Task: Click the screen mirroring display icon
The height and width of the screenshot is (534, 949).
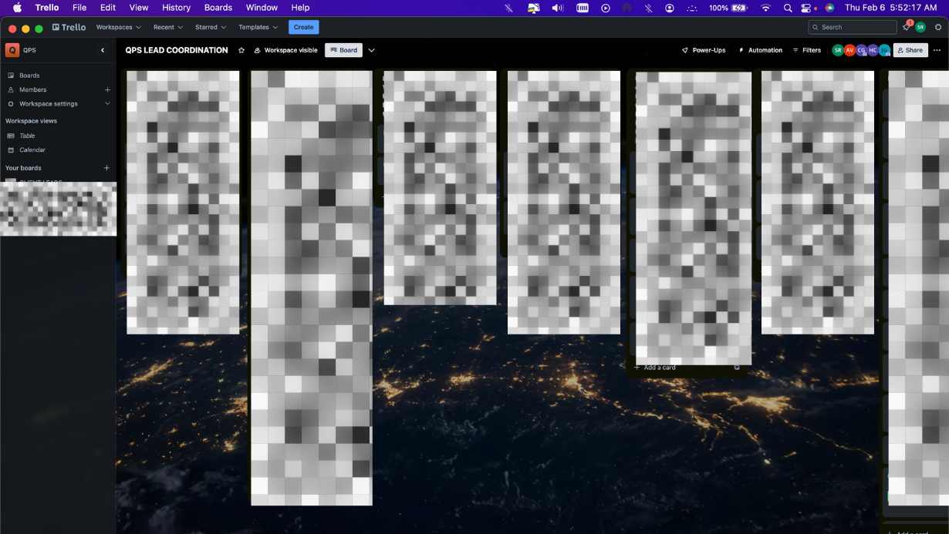Action: 534,8
